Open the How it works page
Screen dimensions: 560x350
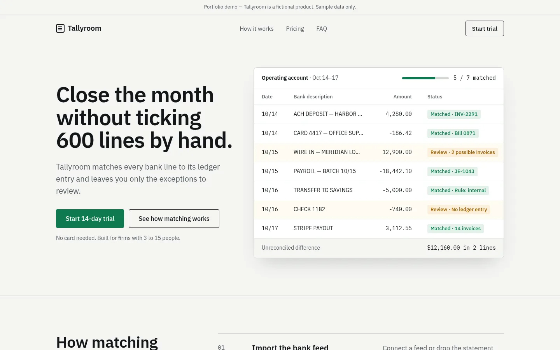(257, 29)
